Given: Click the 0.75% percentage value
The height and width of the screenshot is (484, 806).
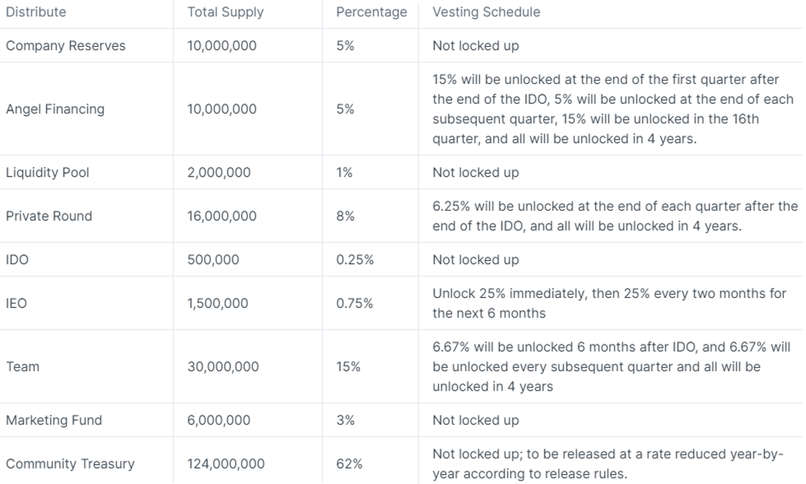Looking at the screenshot, I should pyautogui.click(x=355, y=303).
